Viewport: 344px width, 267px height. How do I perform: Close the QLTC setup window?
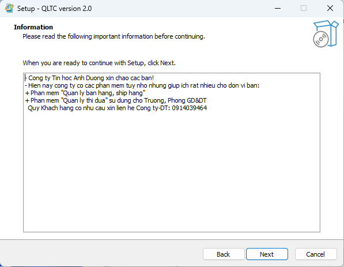[330, 8]
